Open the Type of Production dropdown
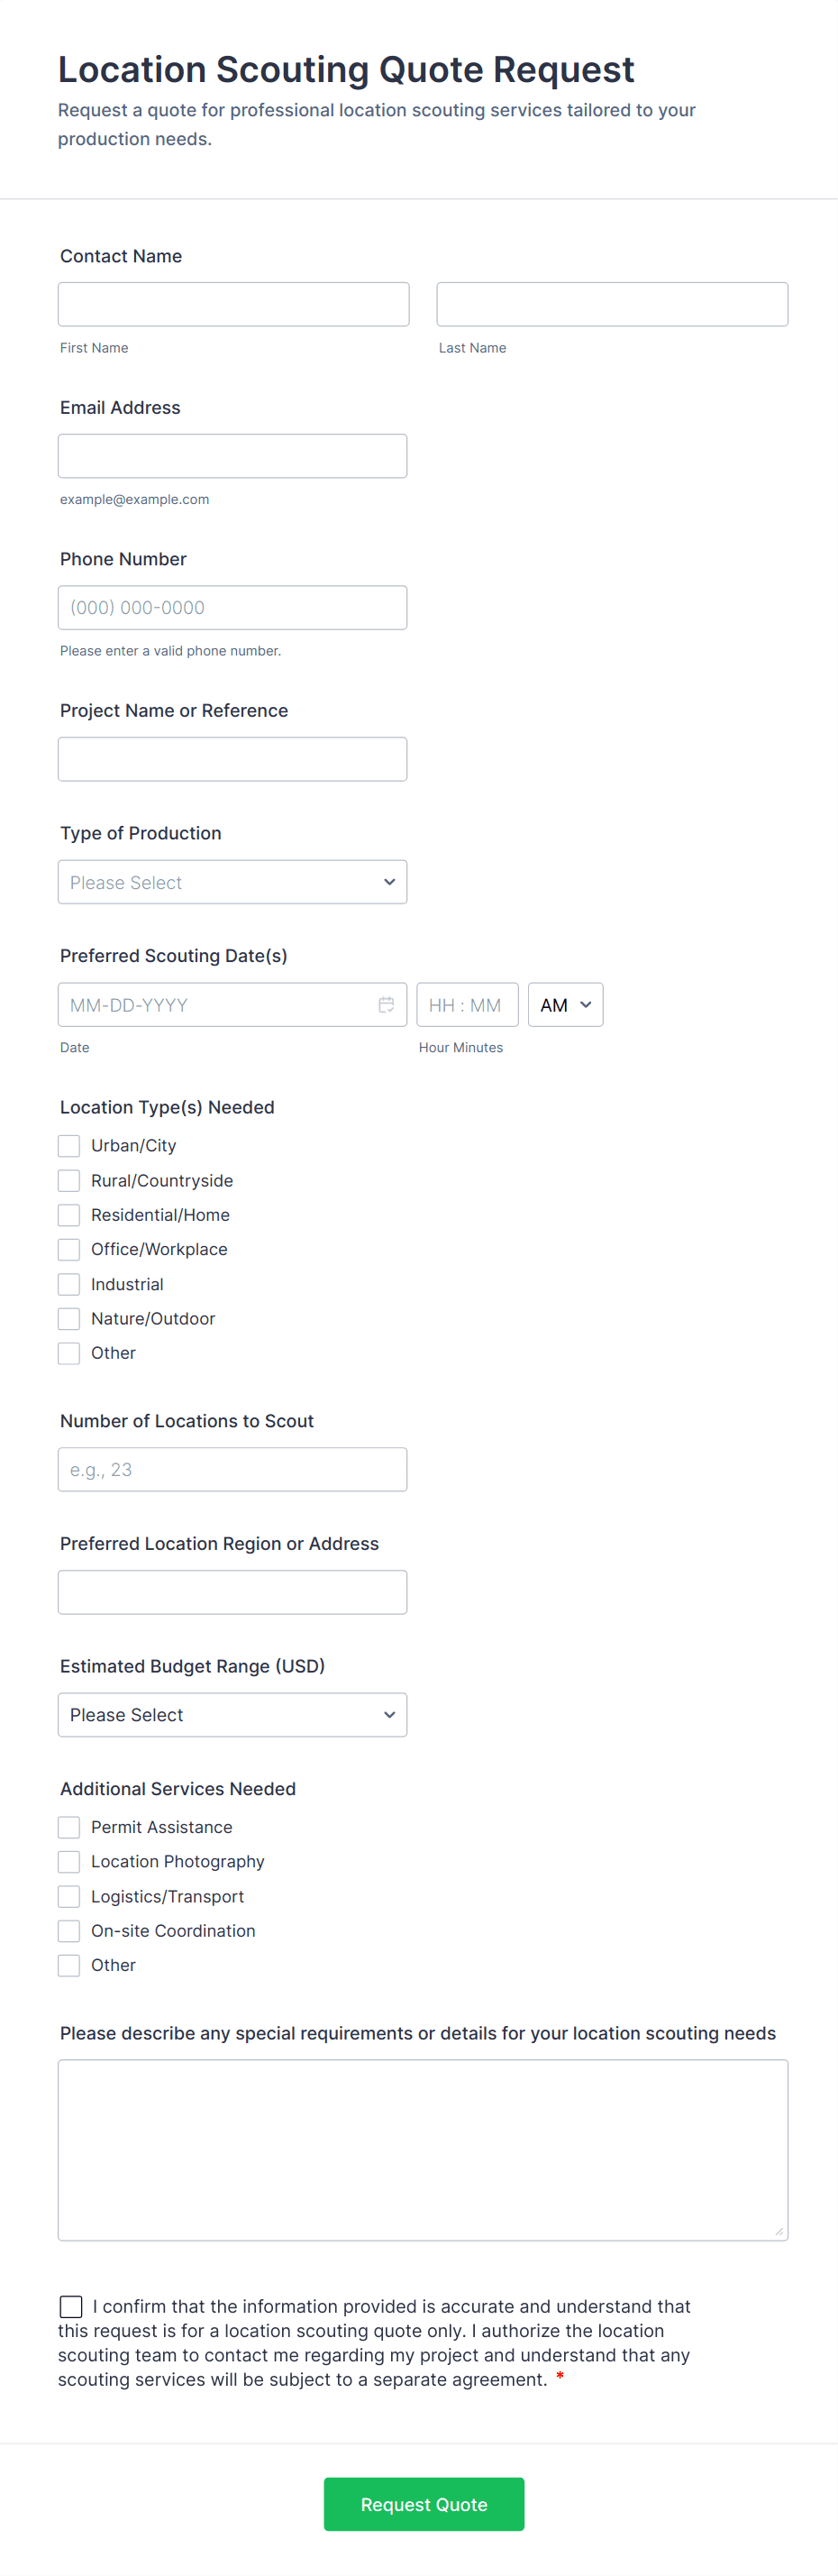Screen dimensions: 838x2576 tap(232, 882)
